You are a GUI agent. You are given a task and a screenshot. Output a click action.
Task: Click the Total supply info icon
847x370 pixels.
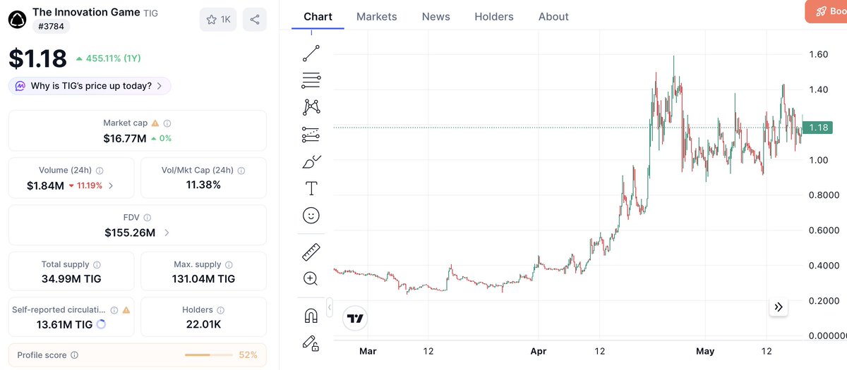click(96, 265)
